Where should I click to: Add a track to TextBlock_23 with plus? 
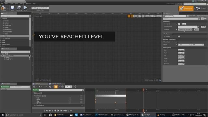click(x=82, y=105)
